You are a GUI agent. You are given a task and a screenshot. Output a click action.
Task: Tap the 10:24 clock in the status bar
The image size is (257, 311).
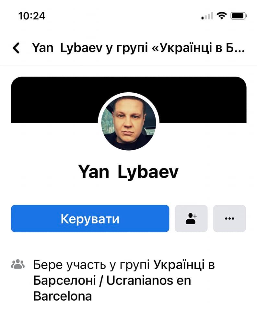pyautogui.click(x=32, y=16)
